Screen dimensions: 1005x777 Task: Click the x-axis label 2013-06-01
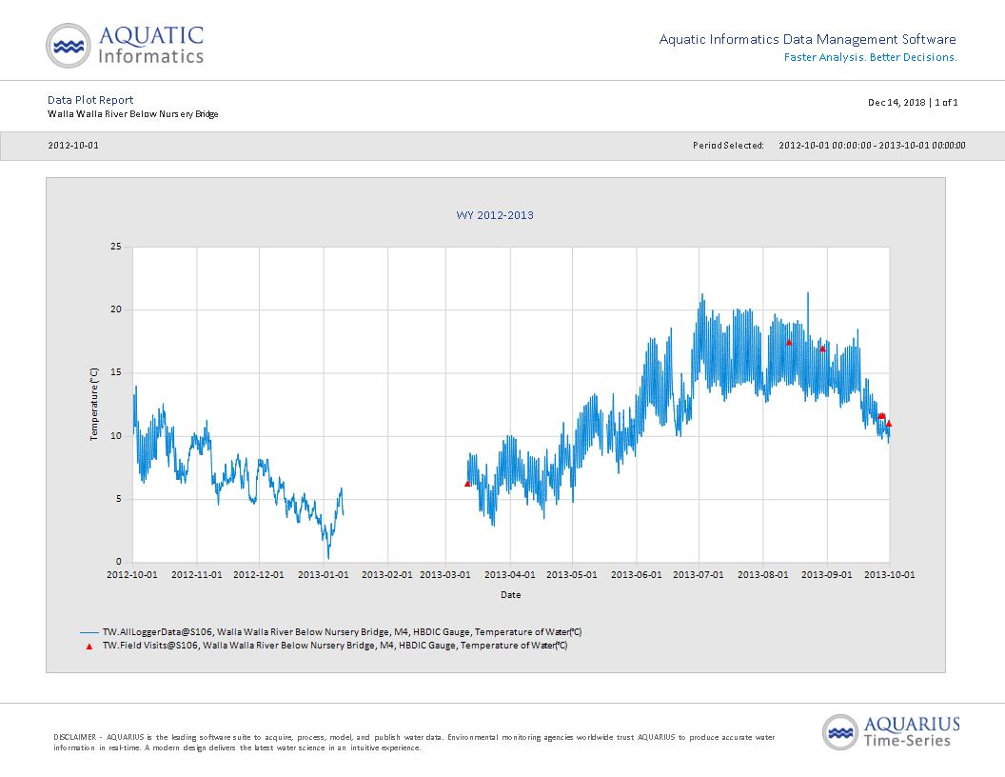637,574
